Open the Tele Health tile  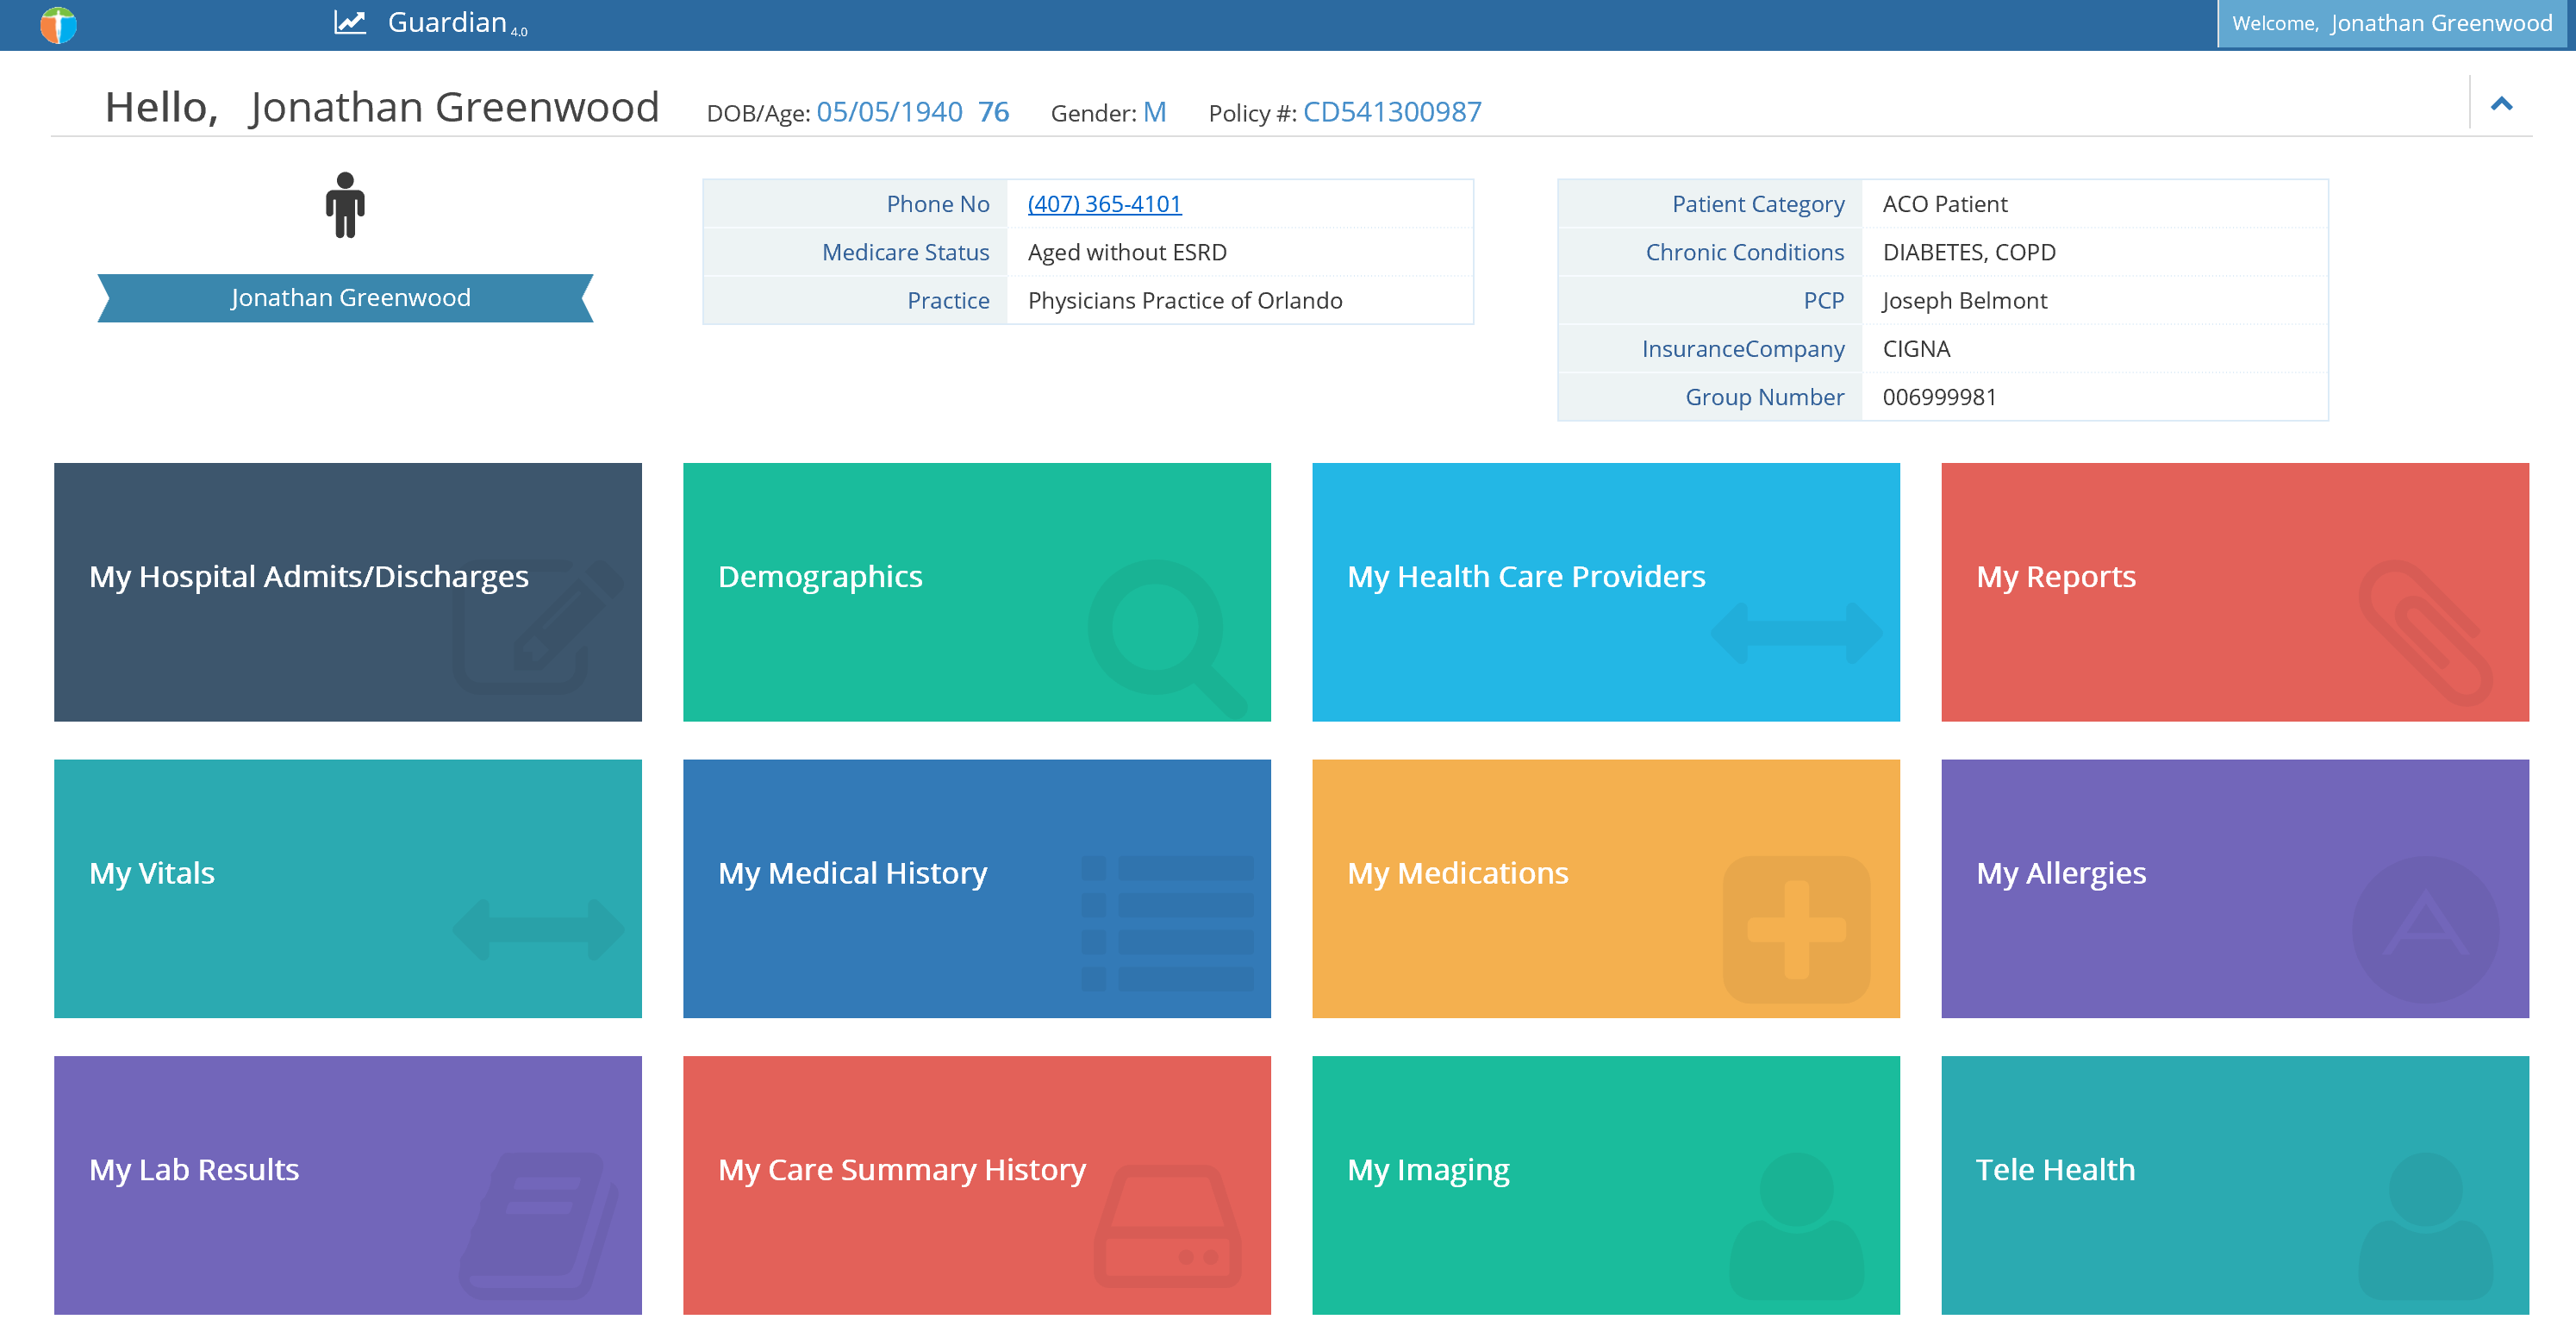(2235, 1185)
